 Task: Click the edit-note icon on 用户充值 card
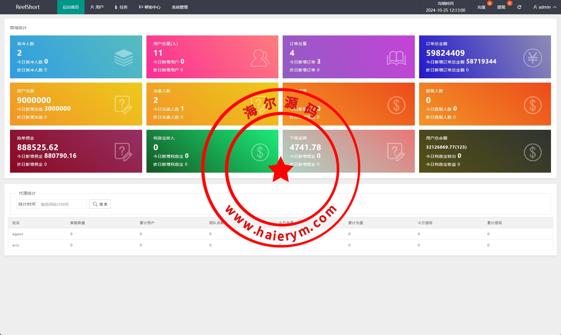[x=123, y=105]
